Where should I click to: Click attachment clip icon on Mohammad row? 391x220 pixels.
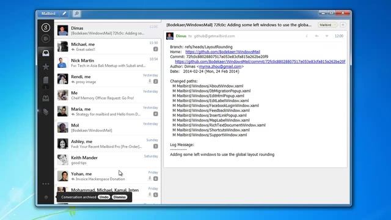(150, 194)
